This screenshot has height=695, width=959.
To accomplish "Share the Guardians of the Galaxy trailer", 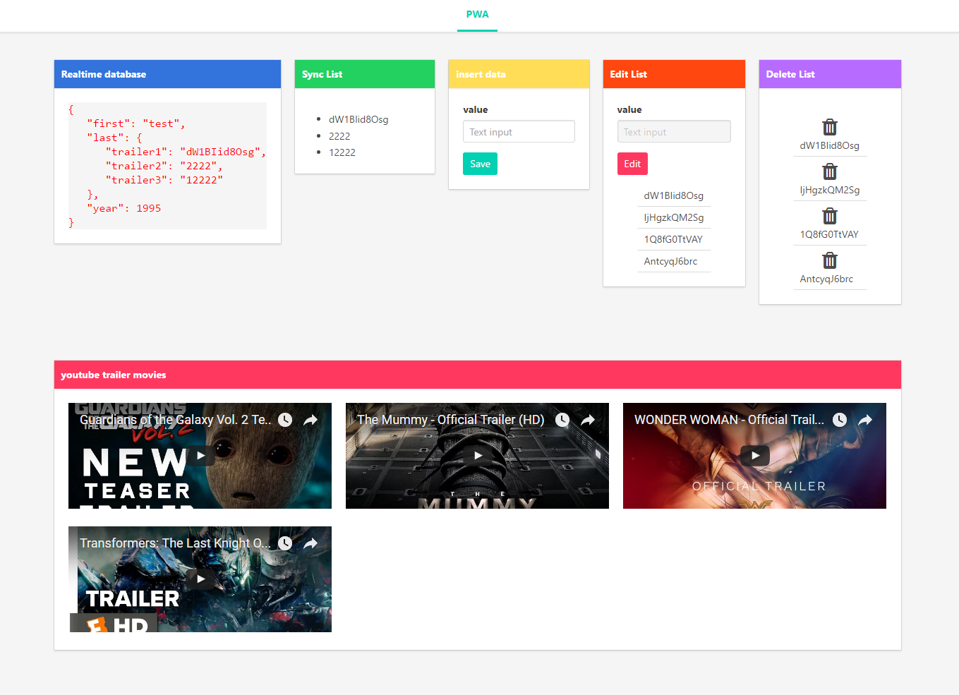I will 310,420.
